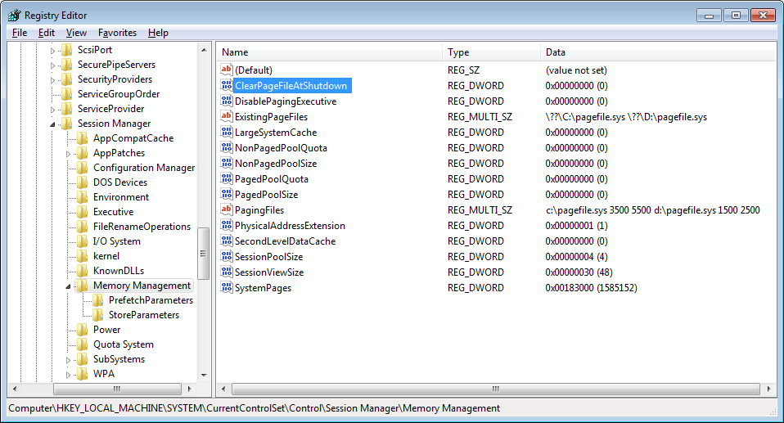
Task: Select the AppCompatCache key
Action: [133, 138]
